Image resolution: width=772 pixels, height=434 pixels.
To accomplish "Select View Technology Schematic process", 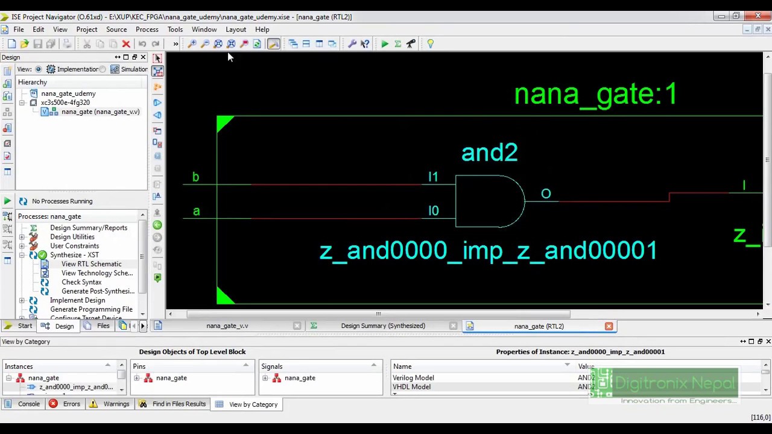I will pos(96,273).
